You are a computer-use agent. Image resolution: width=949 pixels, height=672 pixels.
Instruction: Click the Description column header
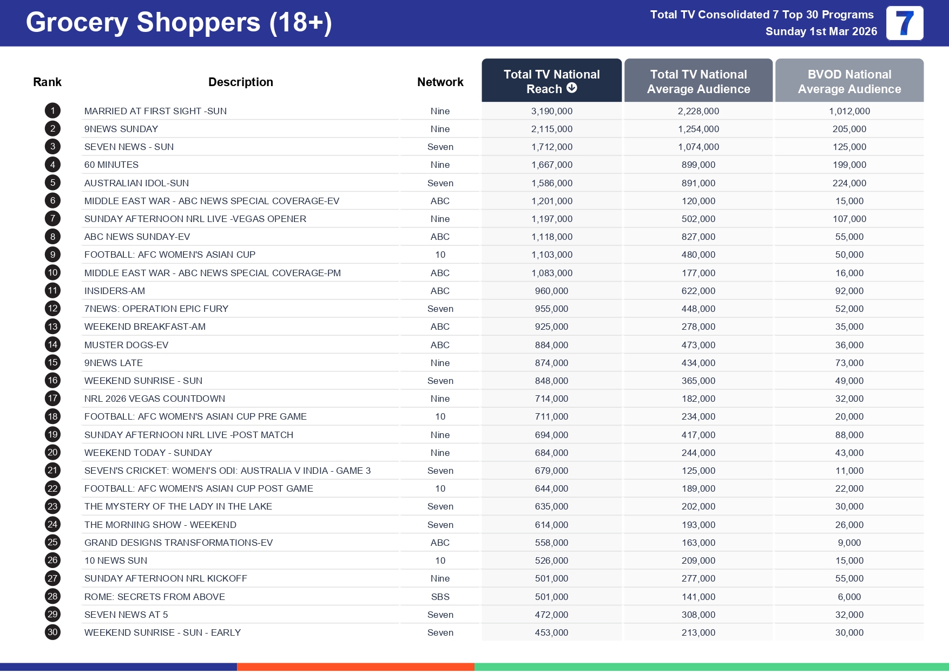tap(240, 82)
